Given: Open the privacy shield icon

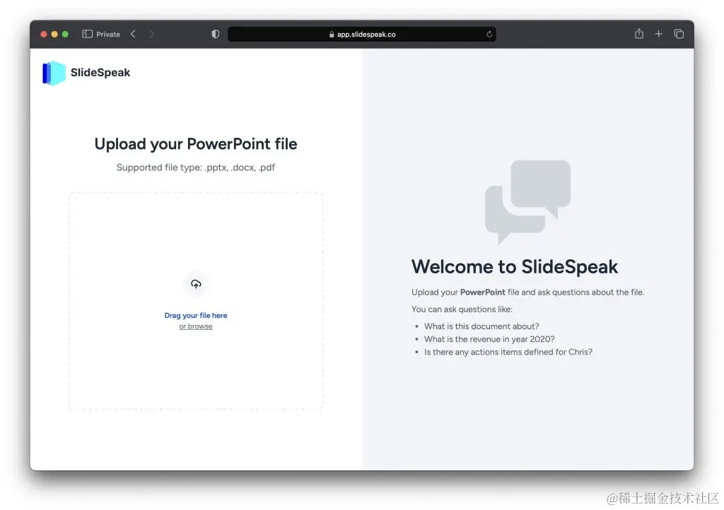Looking at the screenshot, I should tap(215, 34).
